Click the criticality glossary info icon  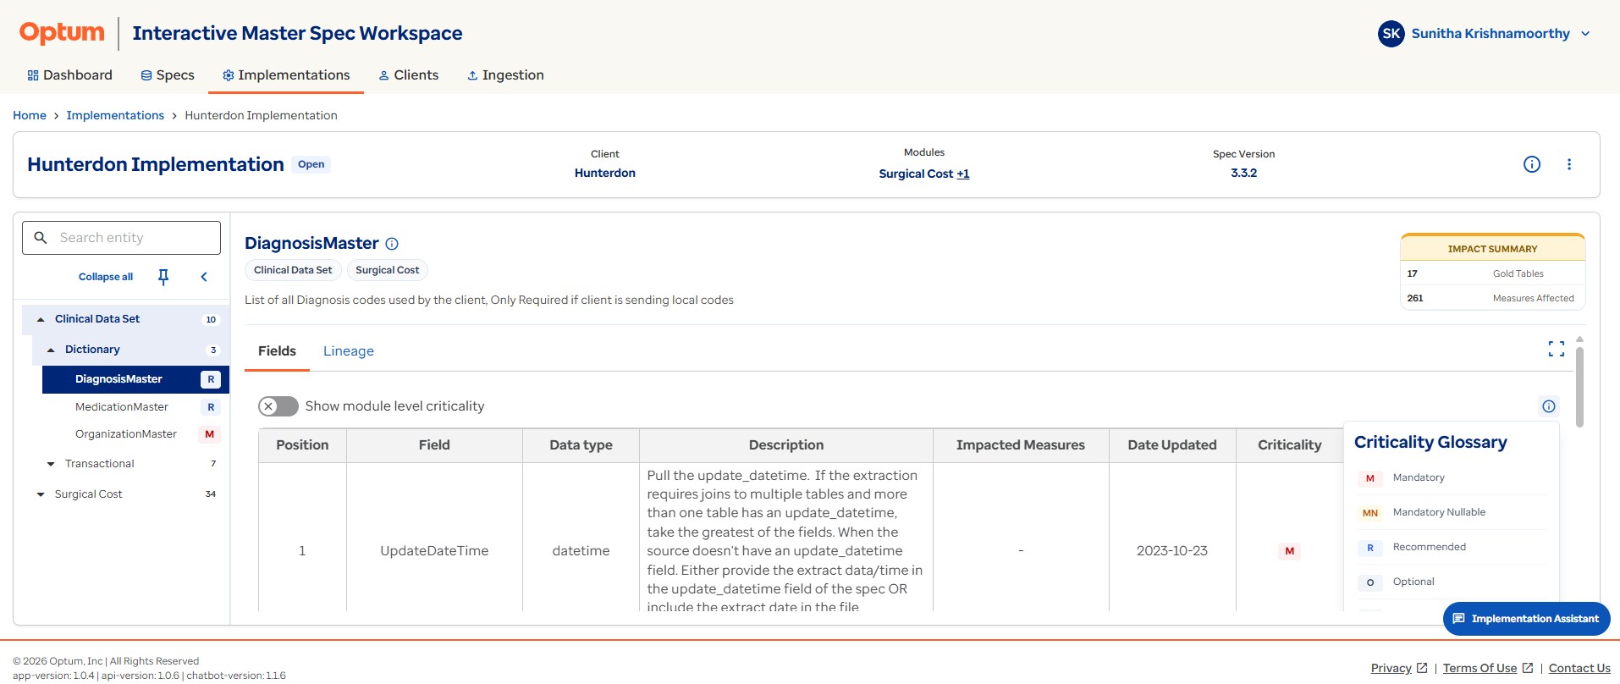pyautogui.click(x=1549, y=406)
